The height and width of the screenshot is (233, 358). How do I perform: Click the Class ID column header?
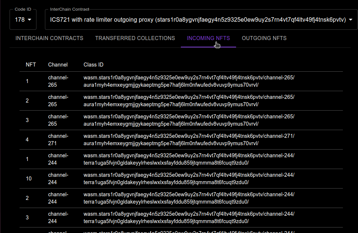click(x=94, y=65)
